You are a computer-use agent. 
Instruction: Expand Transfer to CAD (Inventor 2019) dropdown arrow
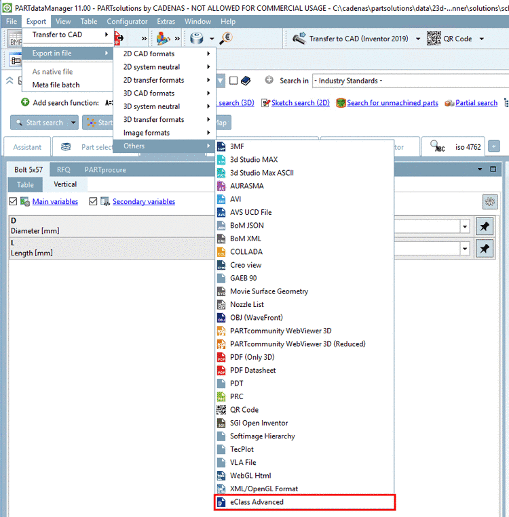pos(418,39)
